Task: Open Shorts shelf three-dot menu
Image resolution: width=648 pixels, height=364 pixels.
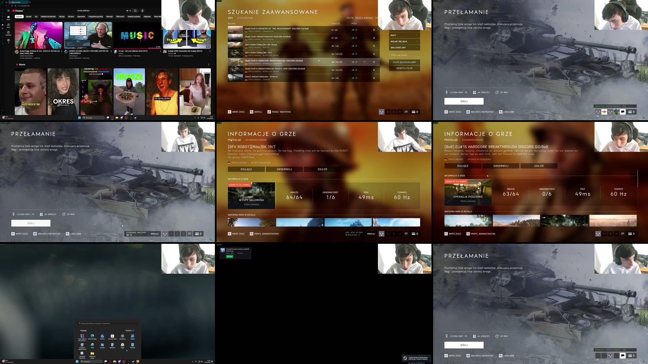Action: [x=208, y=64]
